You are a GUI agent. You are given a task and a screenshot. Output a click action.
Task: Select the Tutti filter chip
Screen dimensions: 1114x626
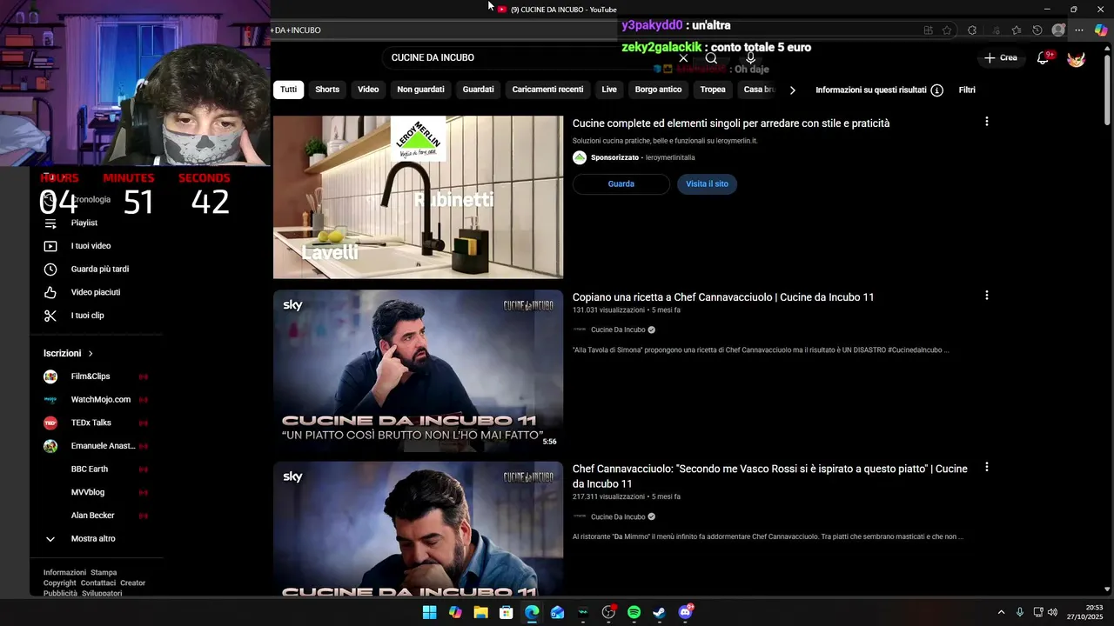(289, 90)
